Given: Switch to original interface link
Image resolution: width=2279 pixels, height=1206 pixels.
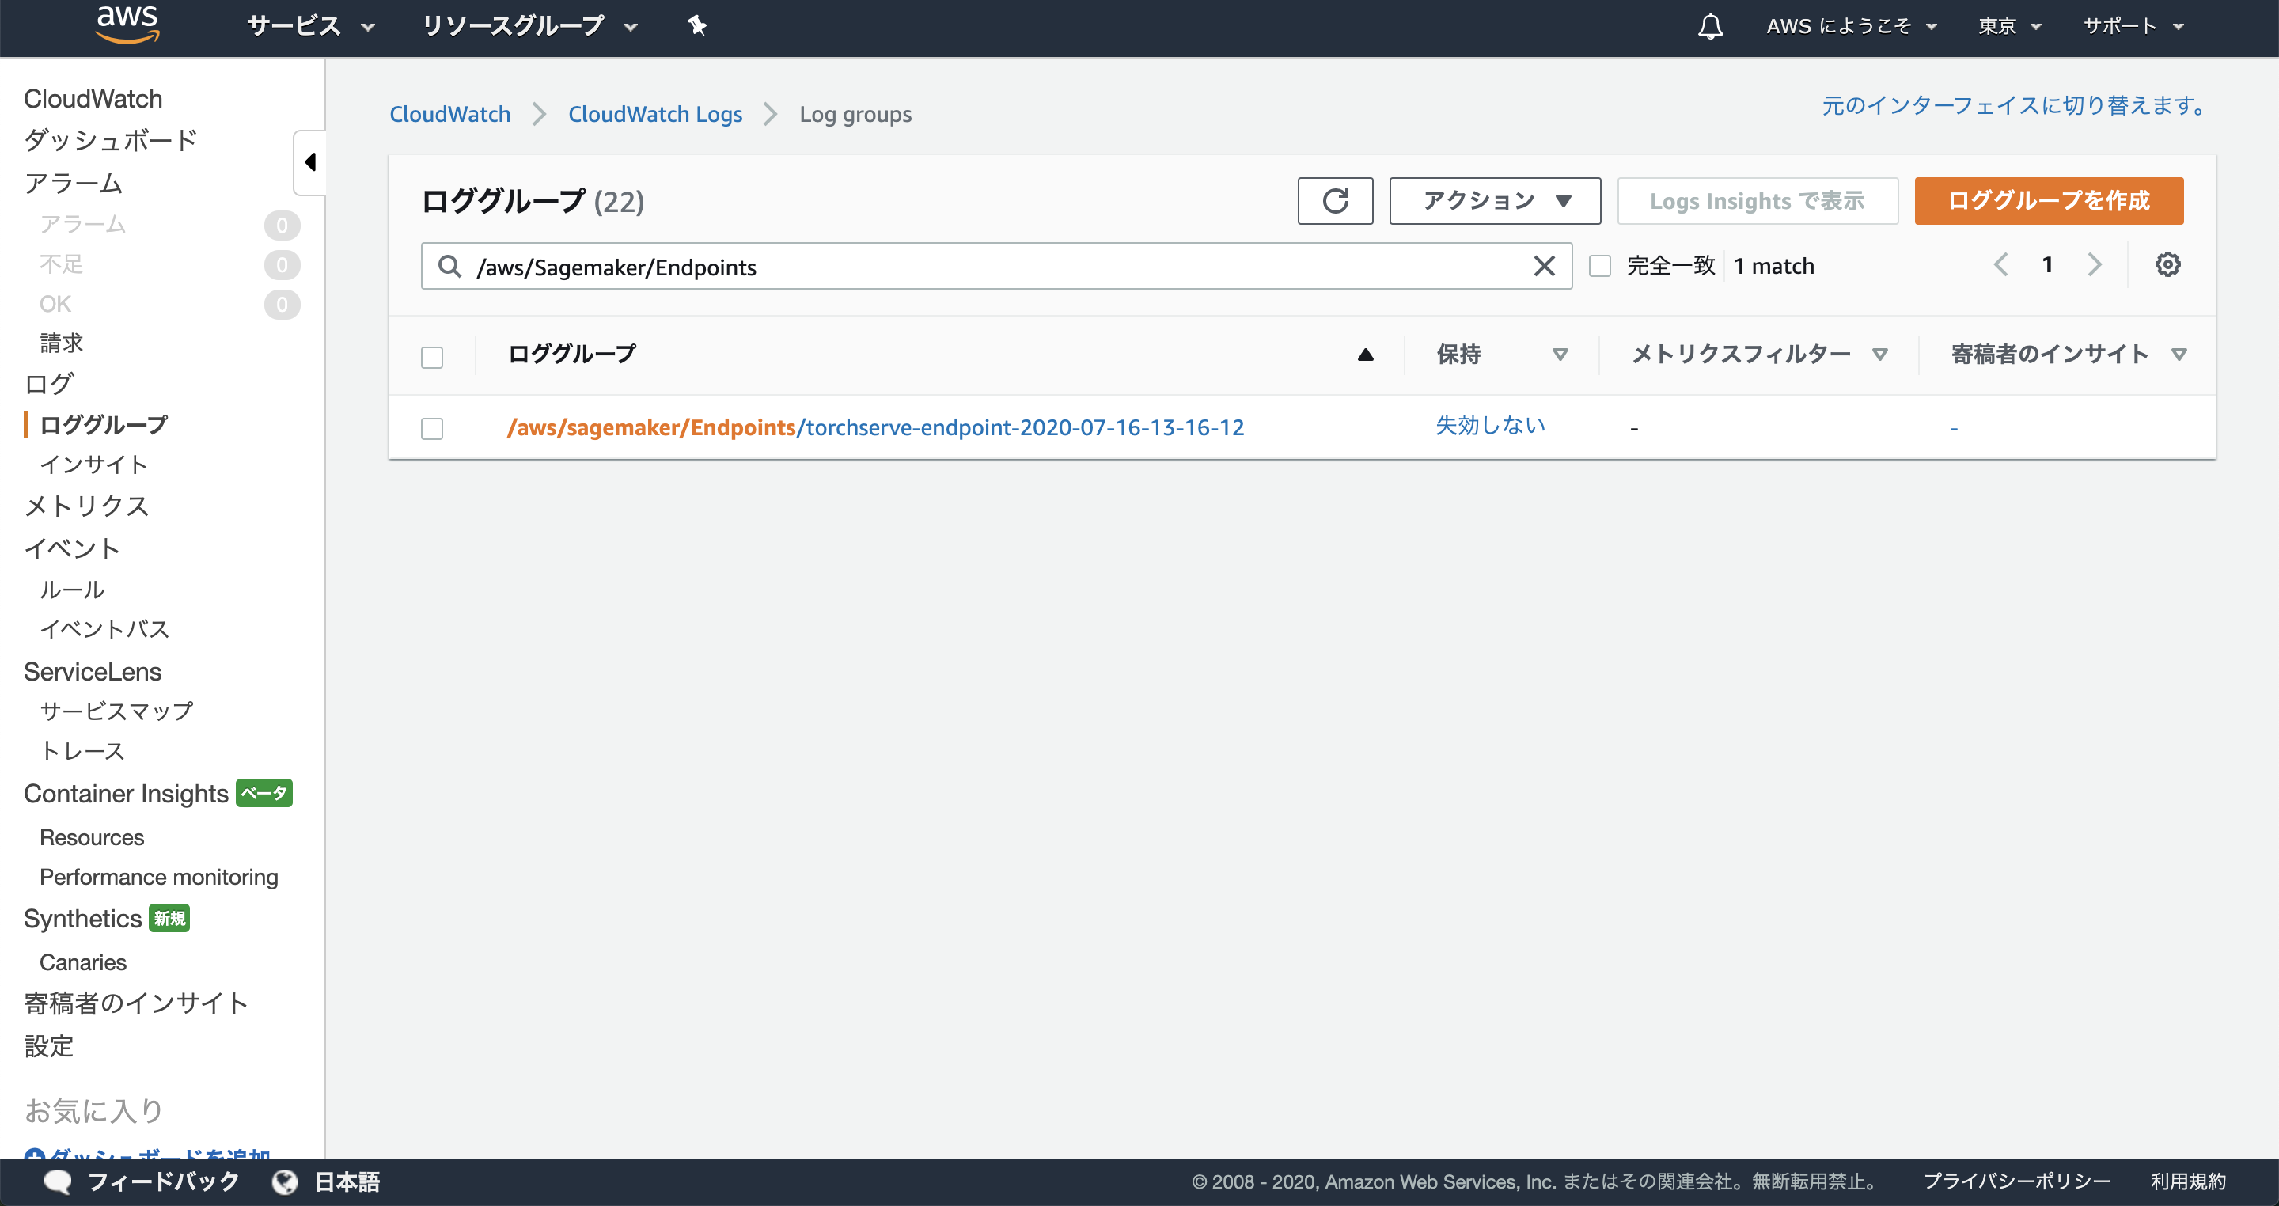Looking at the screenshot, I should (x=2015, y=105).
